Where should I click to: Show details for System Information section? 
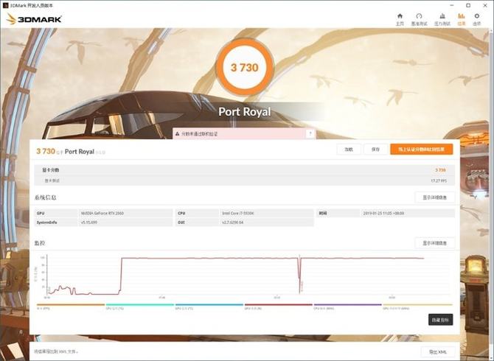click(x=435, y=197)
